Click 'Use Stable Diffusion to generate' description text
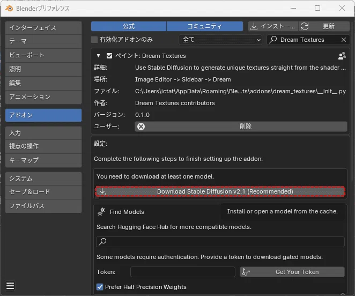 [x=240, y=68]
